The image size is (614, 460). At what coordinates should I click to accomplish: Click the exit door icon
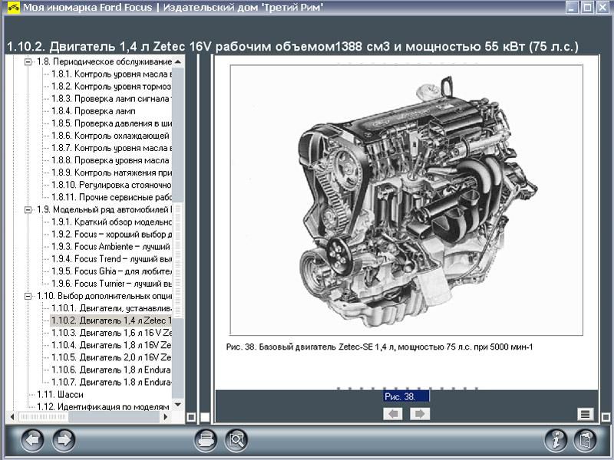[x=585, y=440]
